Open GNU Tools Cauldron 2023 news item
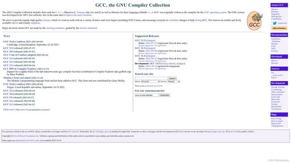 pos(17,42)
